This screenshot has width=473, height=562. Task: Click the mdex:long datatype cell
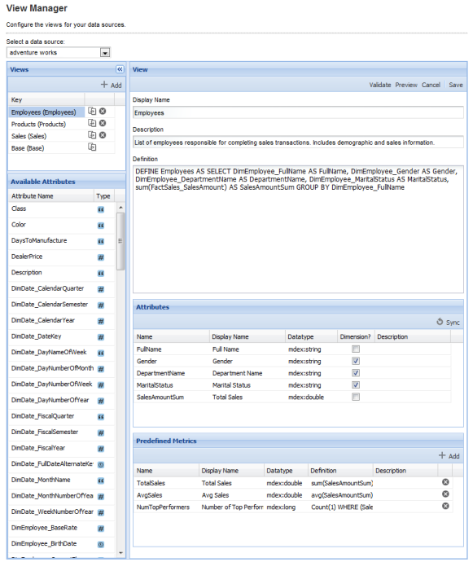tap(281, 507)
